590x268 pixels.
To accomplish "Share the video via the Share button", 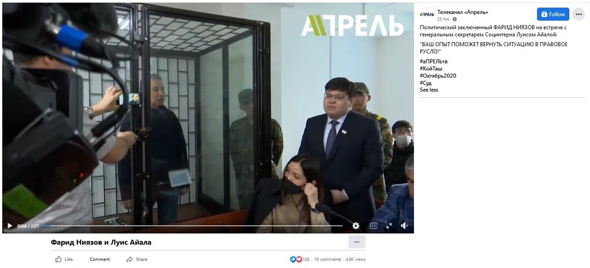I will click(x=137, y=259).
